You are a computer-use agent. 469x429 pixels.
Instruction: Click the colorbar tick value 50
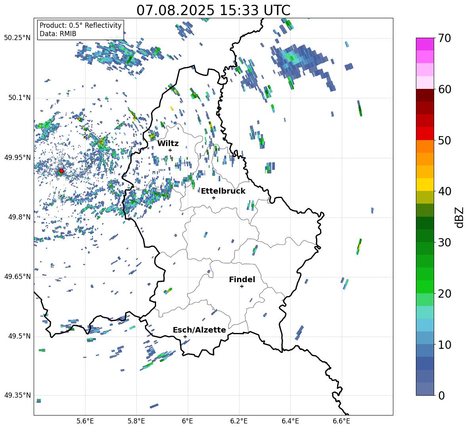(444, 140)
